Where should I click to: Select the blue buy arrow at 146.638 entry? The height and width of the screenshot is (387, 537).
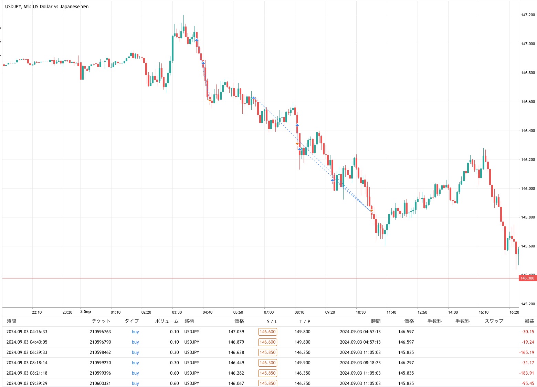[253, 98]
